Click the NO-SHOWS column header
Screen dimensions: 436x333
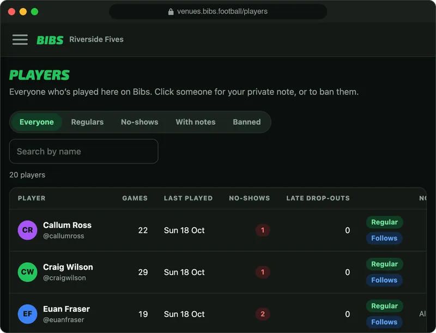click(x=250, y=198)
